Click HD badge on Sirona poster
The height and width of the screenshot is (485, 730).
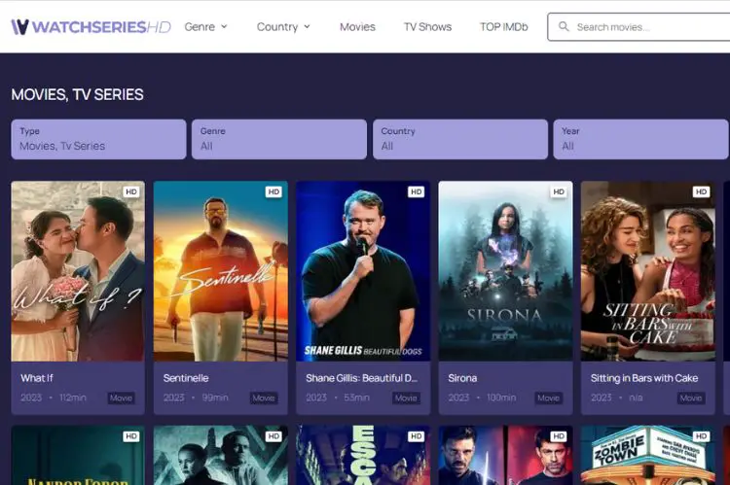point(559,191)
